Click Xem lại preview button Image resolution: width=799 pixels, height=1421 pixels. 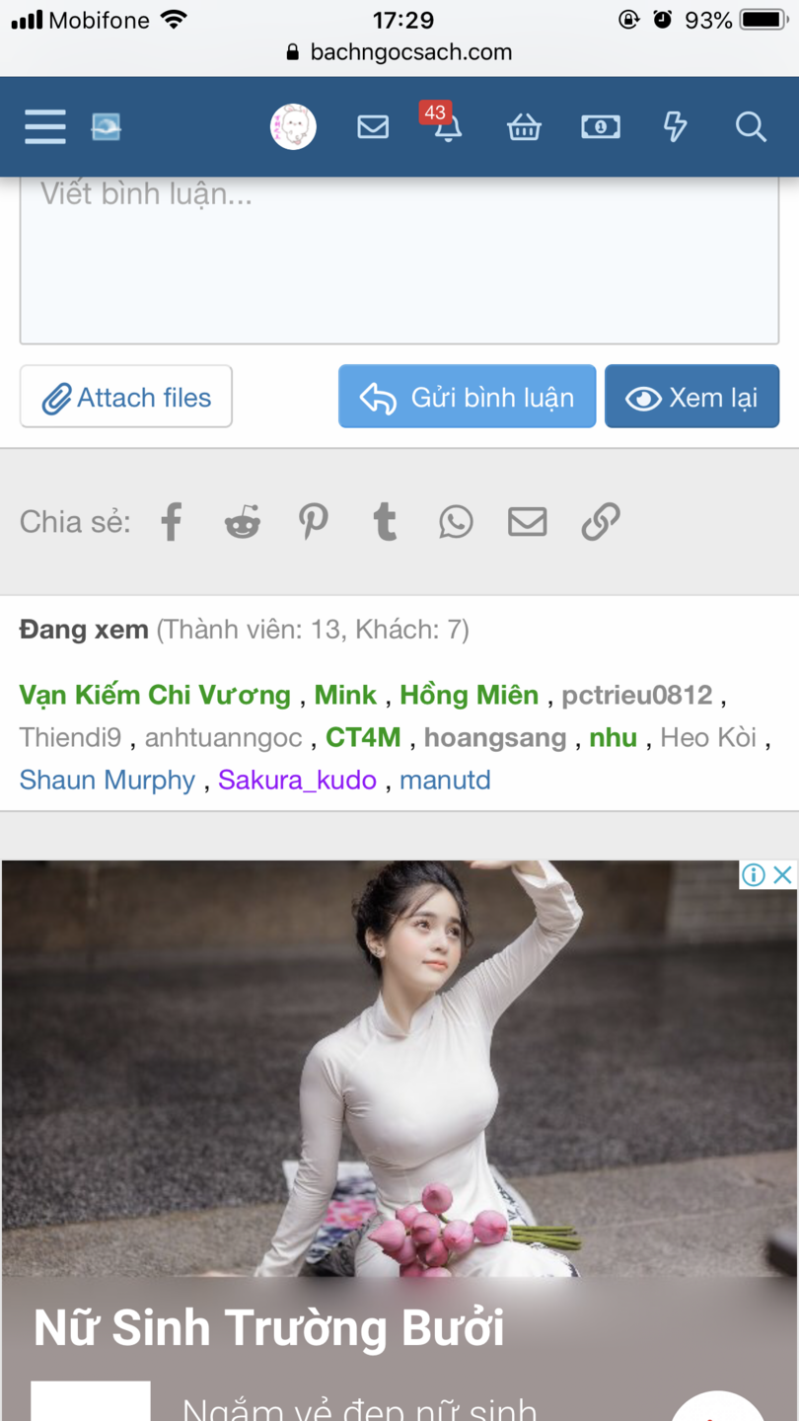(x=691, y=397)
